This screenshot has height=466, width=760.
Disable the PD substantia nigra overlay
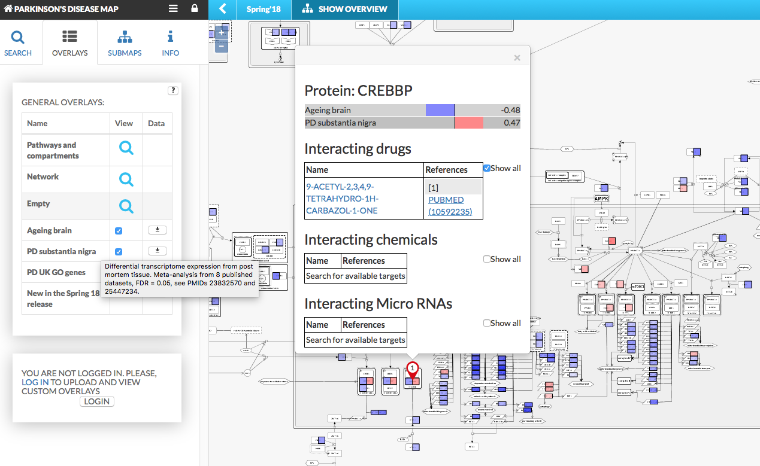[x=119, y=252]
